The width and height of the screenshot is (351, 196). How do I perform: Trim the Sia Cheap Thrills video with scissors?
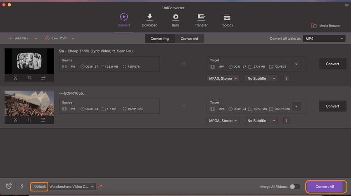(x=15, y=78)
